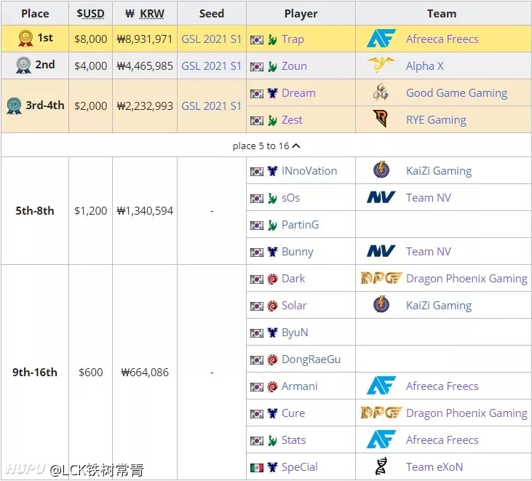Click the Team eXoN DNA logo

tap(381, 466)
